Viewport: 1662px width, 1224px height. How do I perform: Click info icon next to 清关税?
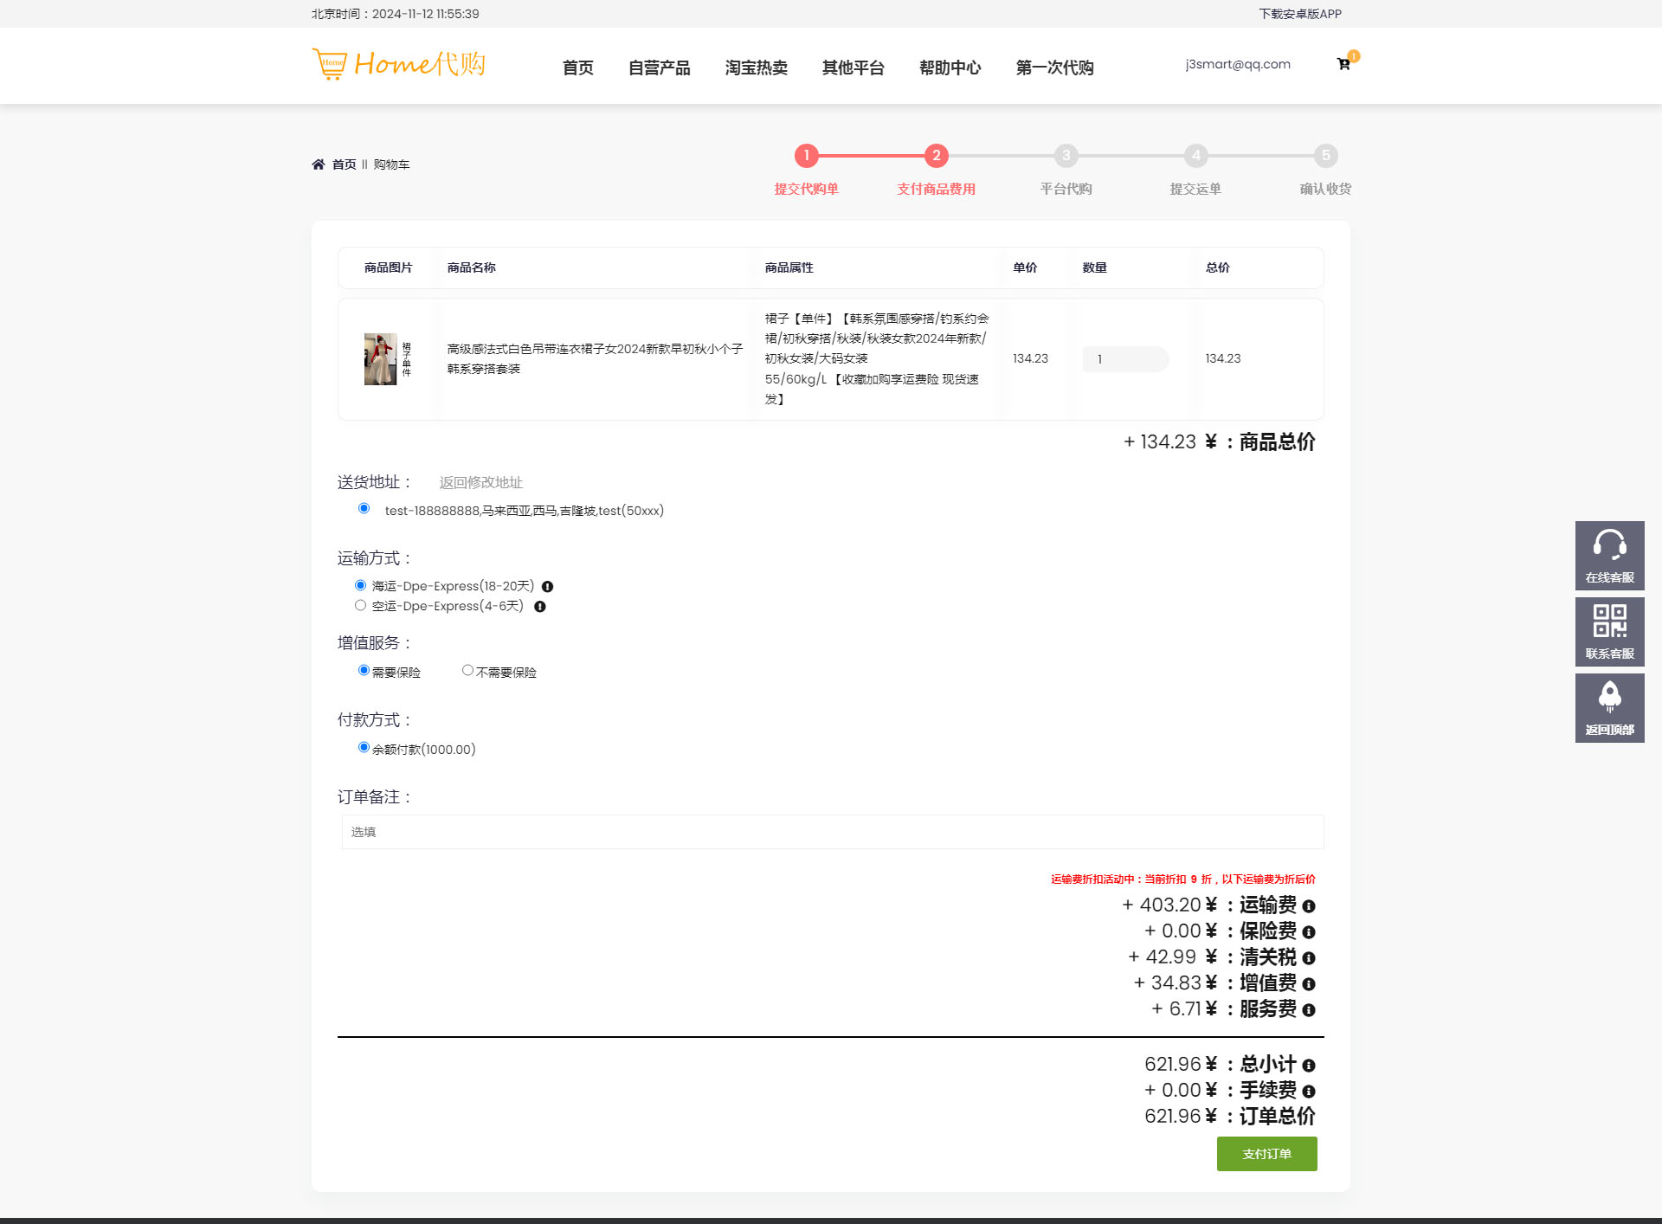coord(1309,958)
